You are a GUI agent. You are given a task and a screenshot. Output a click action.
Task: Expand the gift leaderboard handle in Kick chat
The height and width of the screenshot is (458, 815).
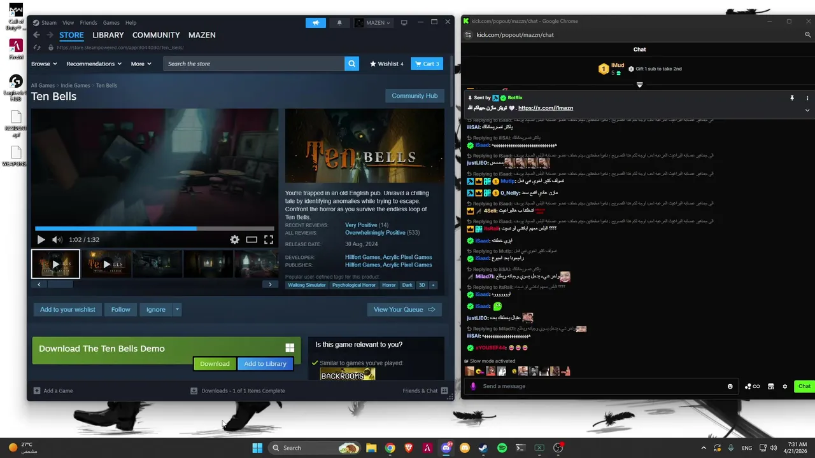pos(640,85)
